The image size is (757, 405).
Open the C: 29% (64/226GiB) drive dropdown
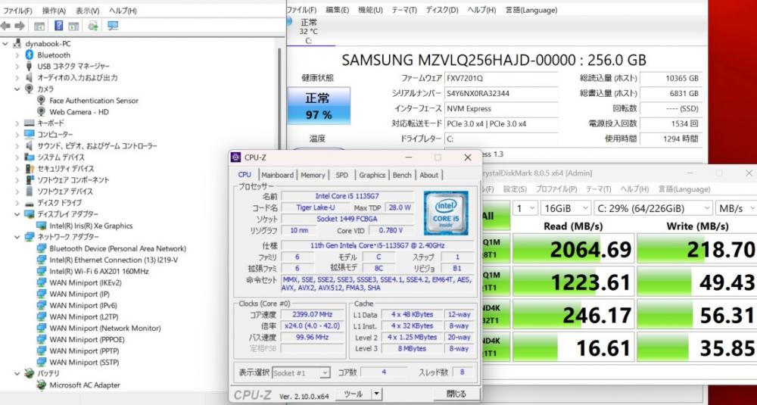pos(653,208)
